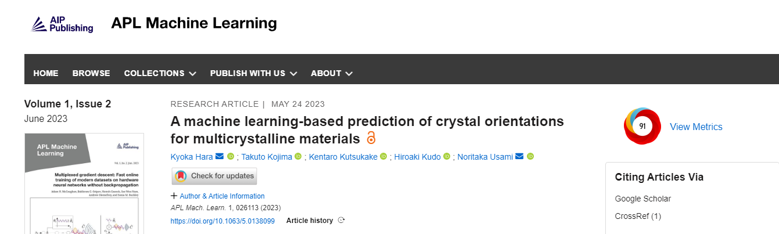Open Kentaro Kutsukake's ORCID icon
The height and width of the screenshot is (234, 779).
pyautogui.click(x=383, y=156)
